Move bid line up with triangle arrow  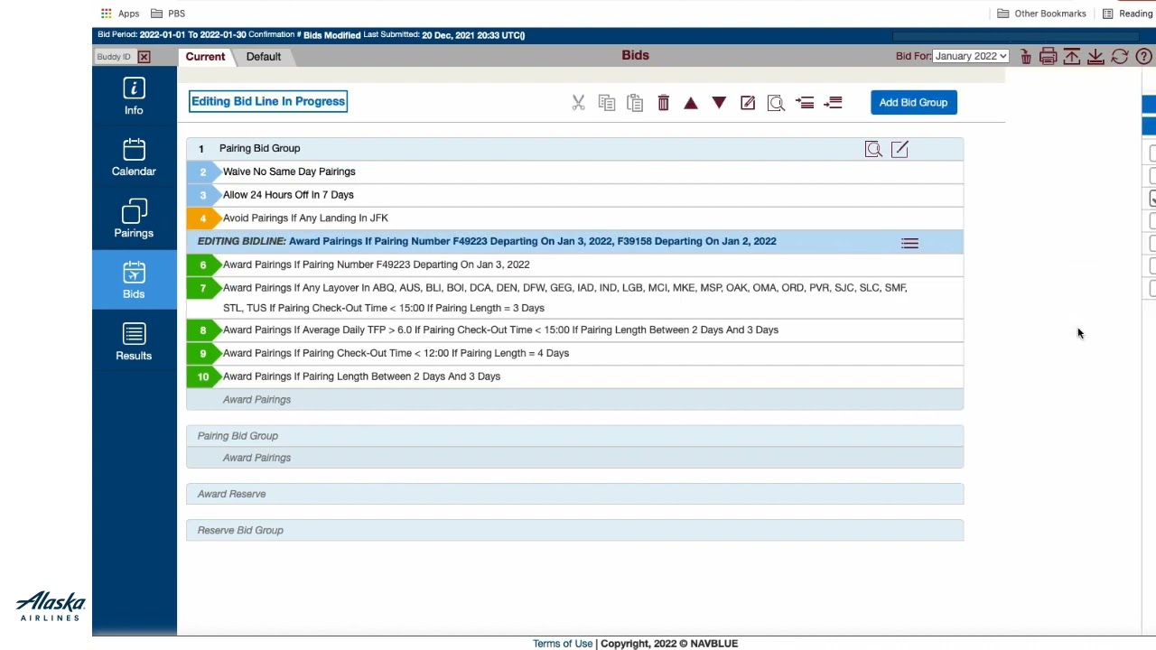point(691,103)
